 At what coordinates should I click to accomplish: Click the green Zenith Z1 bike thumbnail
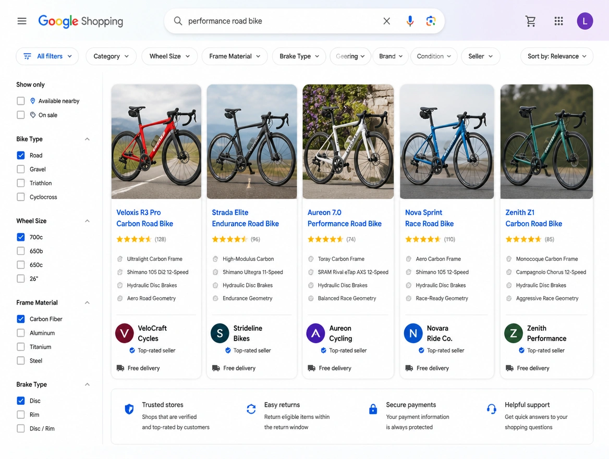tap(546, 141)
